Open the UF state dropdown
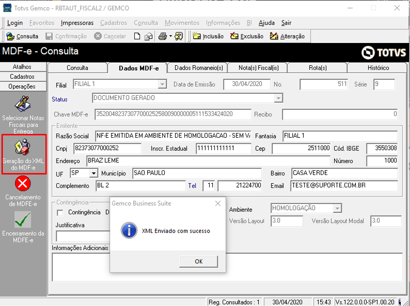410x306 pixels. (93, 173)
